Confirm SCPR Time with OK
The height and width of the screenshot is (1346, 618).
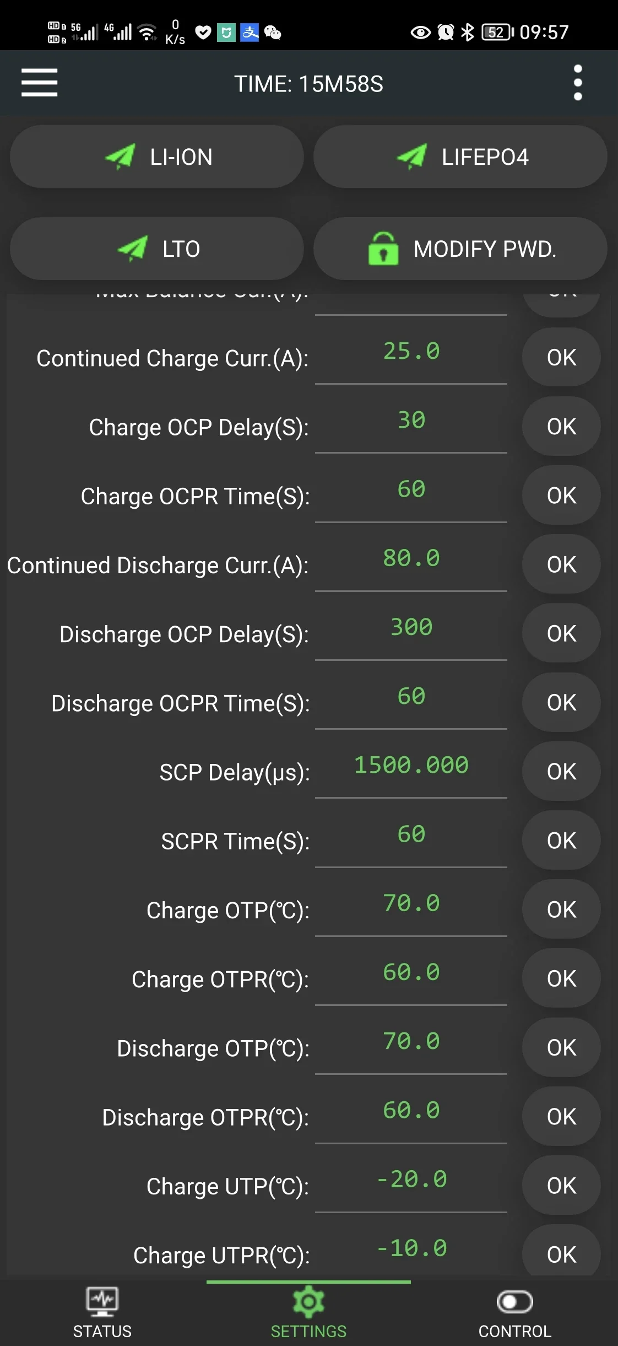click(561, 841)
